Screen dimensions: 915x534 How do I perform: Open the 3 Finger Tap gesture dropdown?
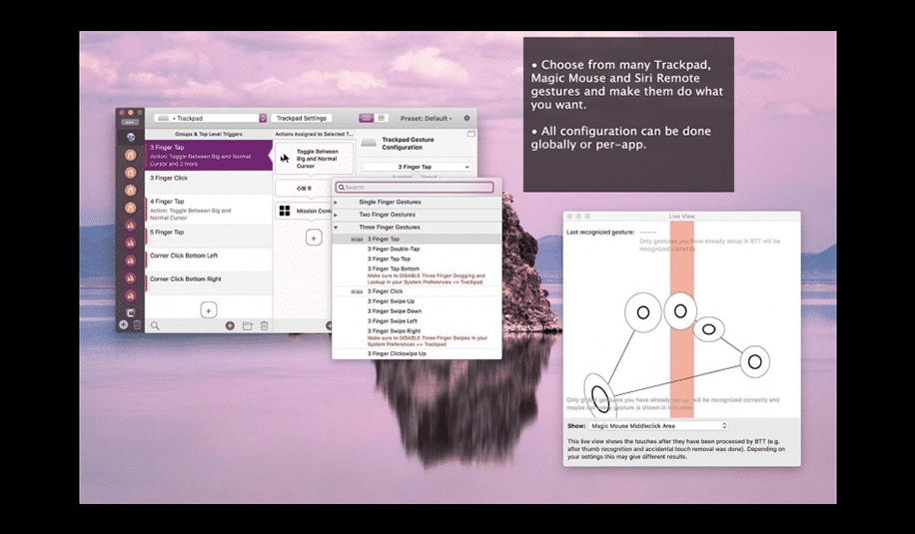pos(417,167)
